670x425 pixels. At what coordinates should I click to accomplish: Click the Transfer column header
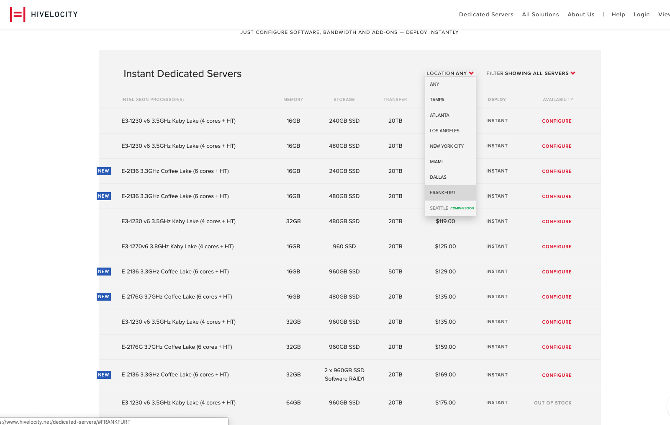point(395,100)
